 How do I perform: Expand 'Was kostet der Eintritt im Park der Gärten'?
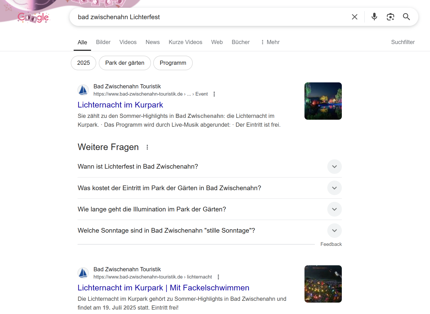[x=210, y=188]
